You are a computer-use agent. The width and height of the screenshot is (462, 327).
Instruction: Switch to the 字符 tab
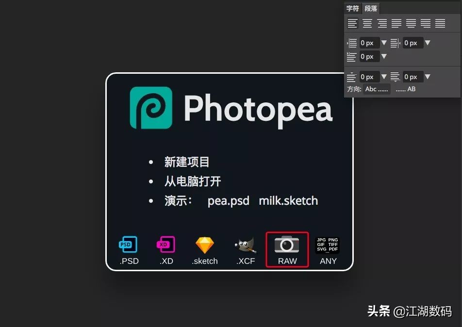point(353,8)
